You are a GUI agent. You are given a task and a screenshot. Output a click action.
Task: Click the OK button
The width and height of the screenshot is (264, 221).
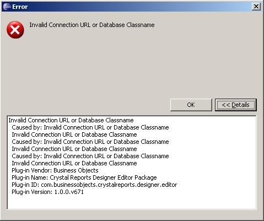coord(191,105)
